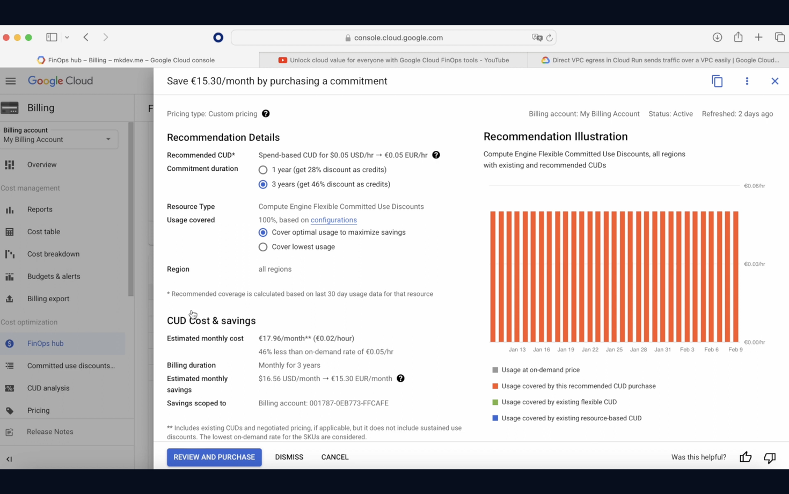This screenshot has width=789, height=494.
Task: Click gray Usage at on-demand price swatch
Action: (x=495, y=370)
